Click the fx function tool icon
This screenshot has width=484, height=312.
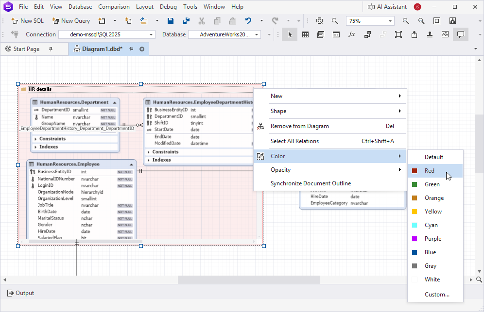pyautogui.click(x=351, y=34)
